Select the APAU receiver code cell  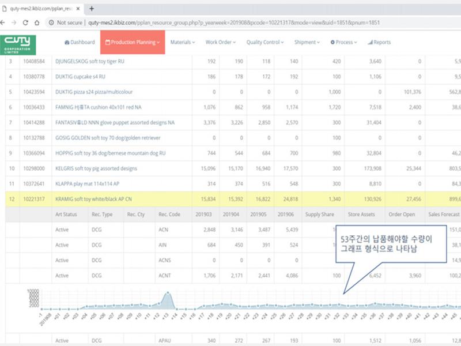[165, 340]
